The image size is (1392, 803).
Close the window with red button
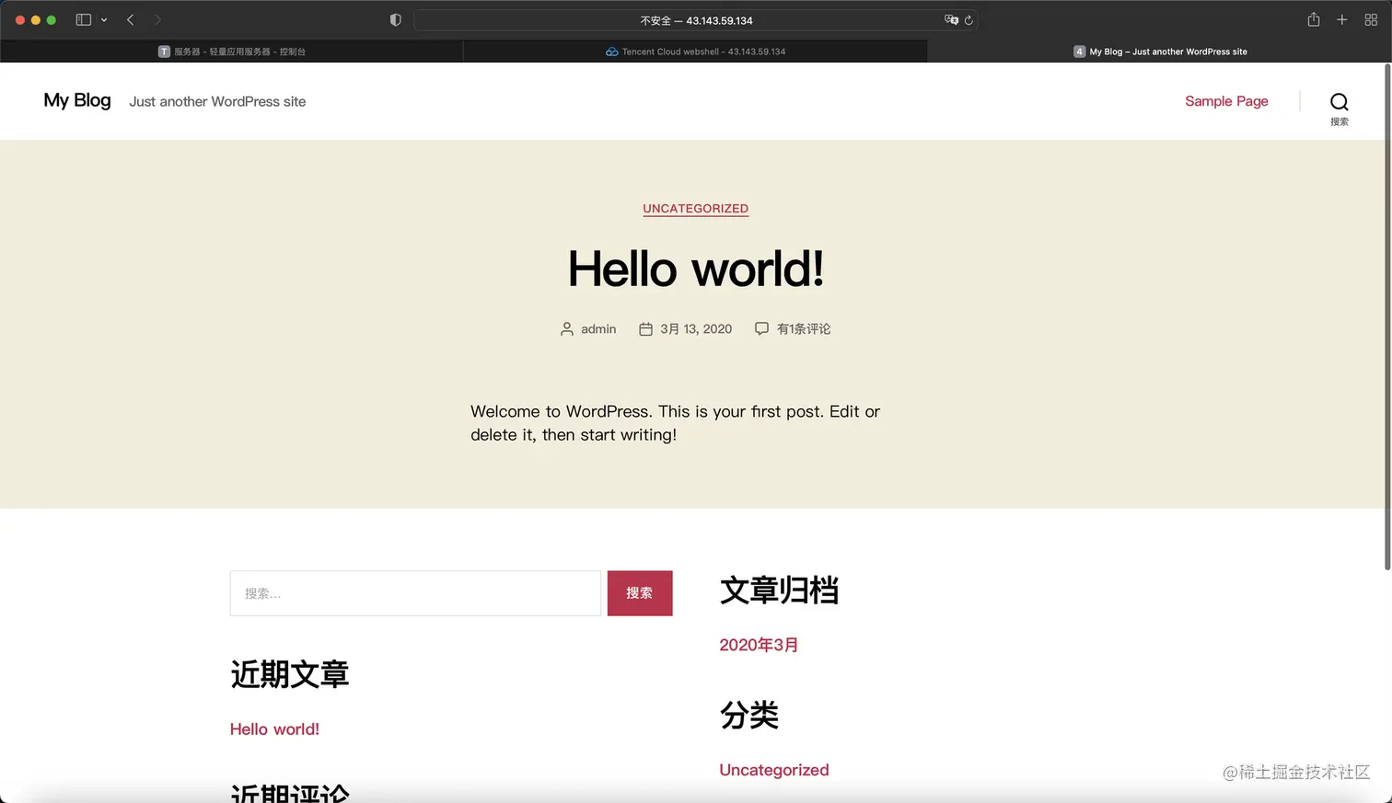pos(20,20)
